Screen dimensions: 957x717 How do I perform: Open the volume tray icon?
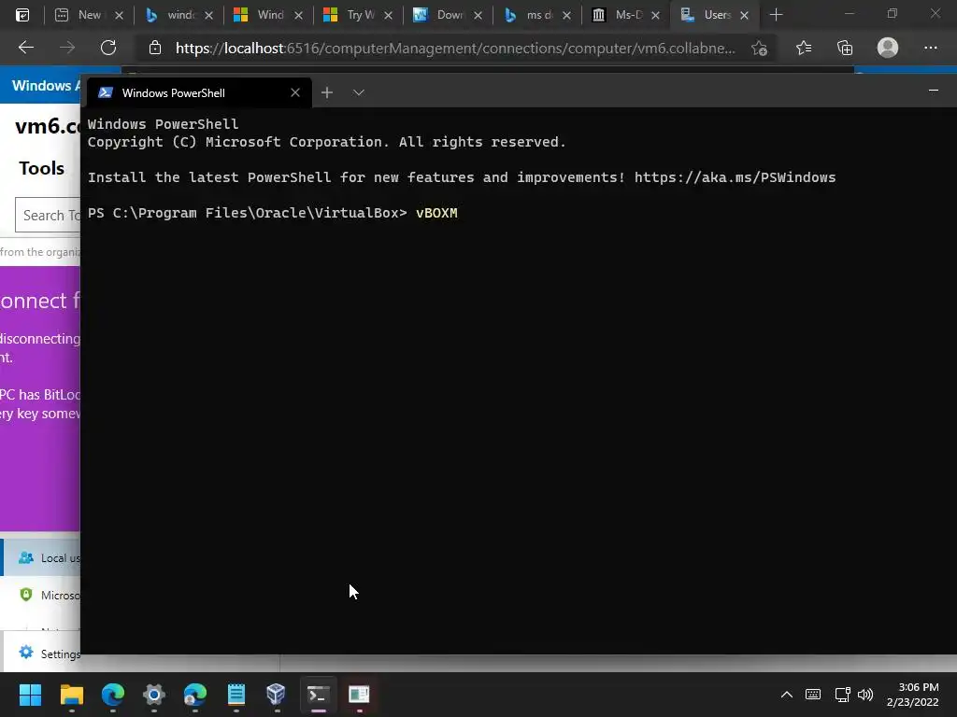(864, 695)
